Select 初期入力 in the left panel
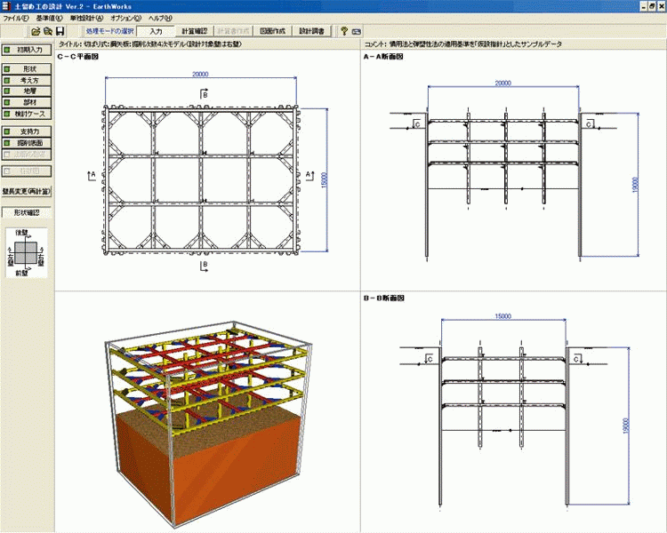 click(26, 51)
